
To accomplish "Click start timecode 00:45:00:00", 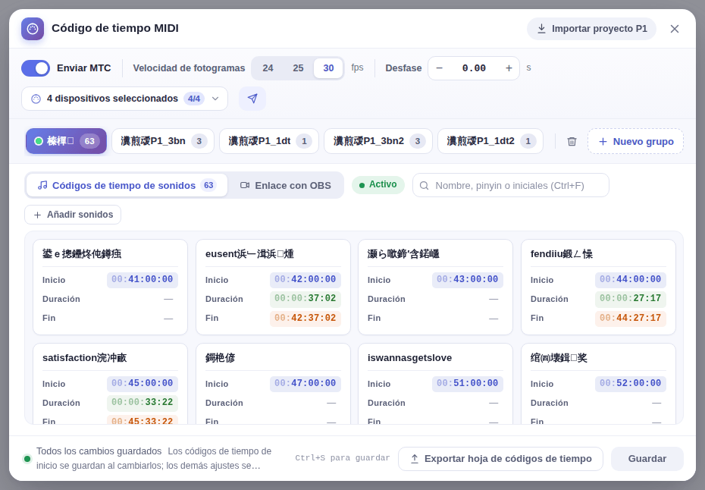I will coord(142,383).
